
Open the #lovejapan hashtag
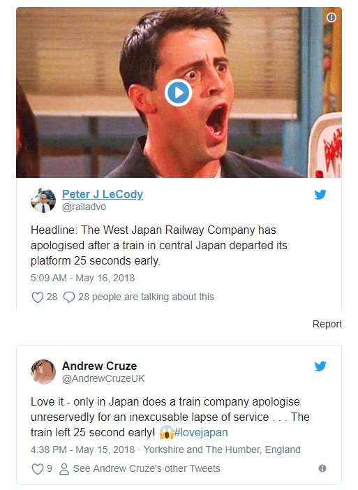point(201,433)
